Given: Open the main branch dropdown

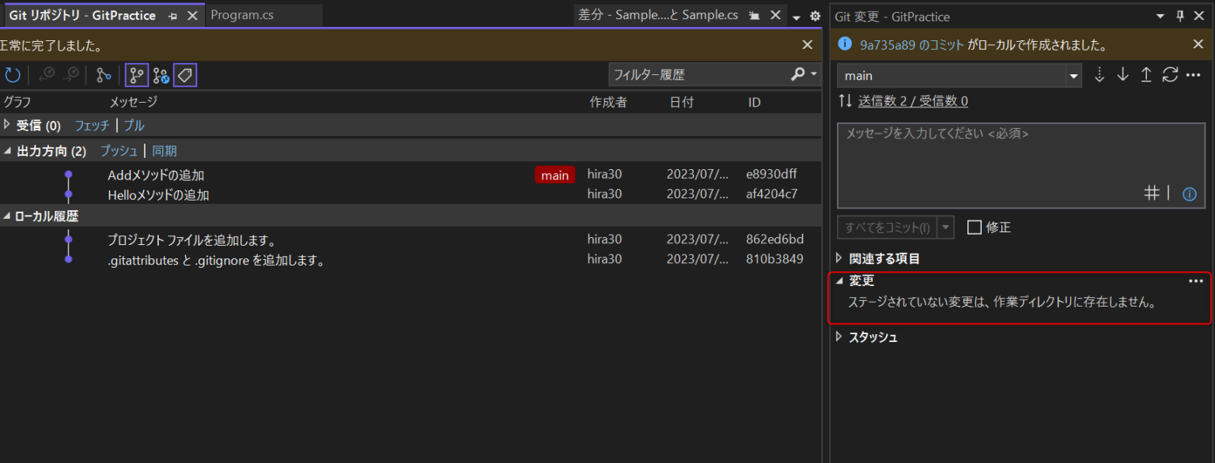Looking at the screenshot, I should click(1073, 76).
